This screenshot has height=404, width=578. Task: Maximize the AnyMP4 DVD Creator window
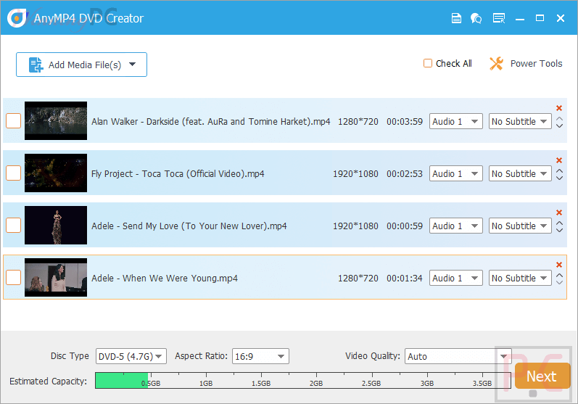540,18
